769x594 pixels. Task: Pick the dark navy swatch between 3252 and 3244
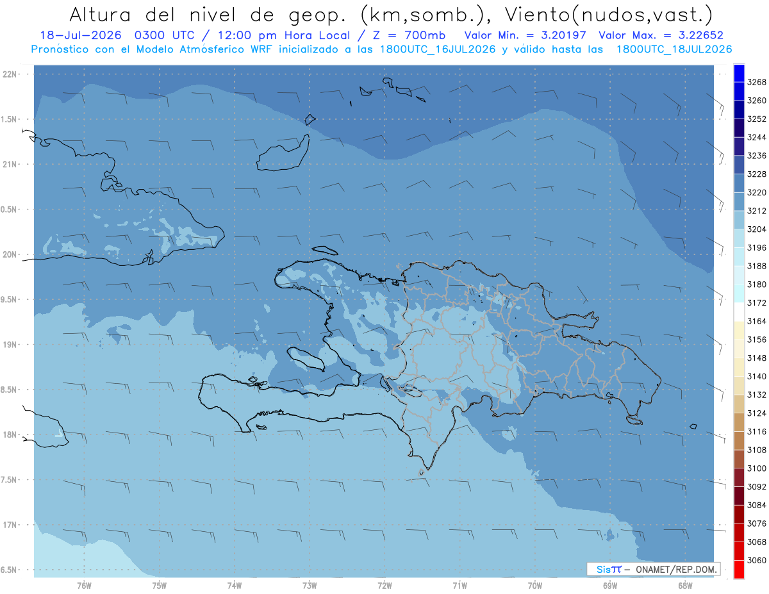coord(739,128)
